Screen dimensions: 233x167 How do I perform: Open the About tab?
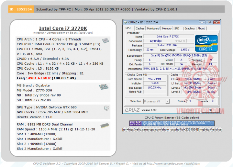tap(201, 28)
